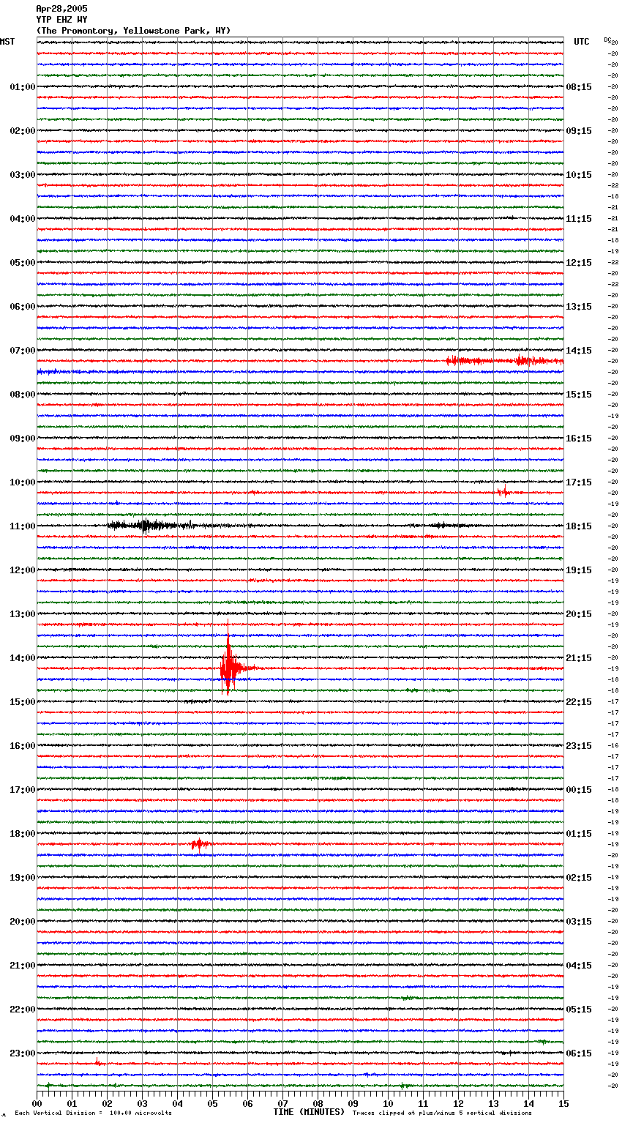Click minute tick label 03 on bottom axis
The image size is (622, 1123).
pyautogui.click(x=142, y=1103)
